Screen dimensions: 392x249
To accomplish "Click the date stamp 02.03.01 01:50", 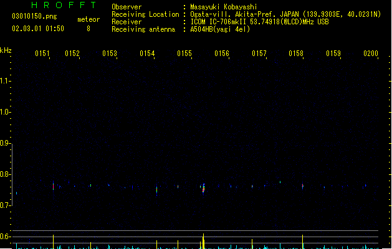I will pyautogui.click(x=38, y=29).
